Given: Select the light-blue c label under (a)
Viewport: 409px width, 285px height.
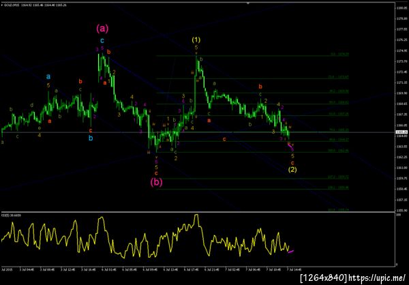Looking at the screenshot, I should (x=102, y=40).
